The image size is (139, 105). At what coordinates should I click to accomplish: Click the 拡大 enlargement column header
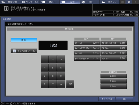click(87, 39)
